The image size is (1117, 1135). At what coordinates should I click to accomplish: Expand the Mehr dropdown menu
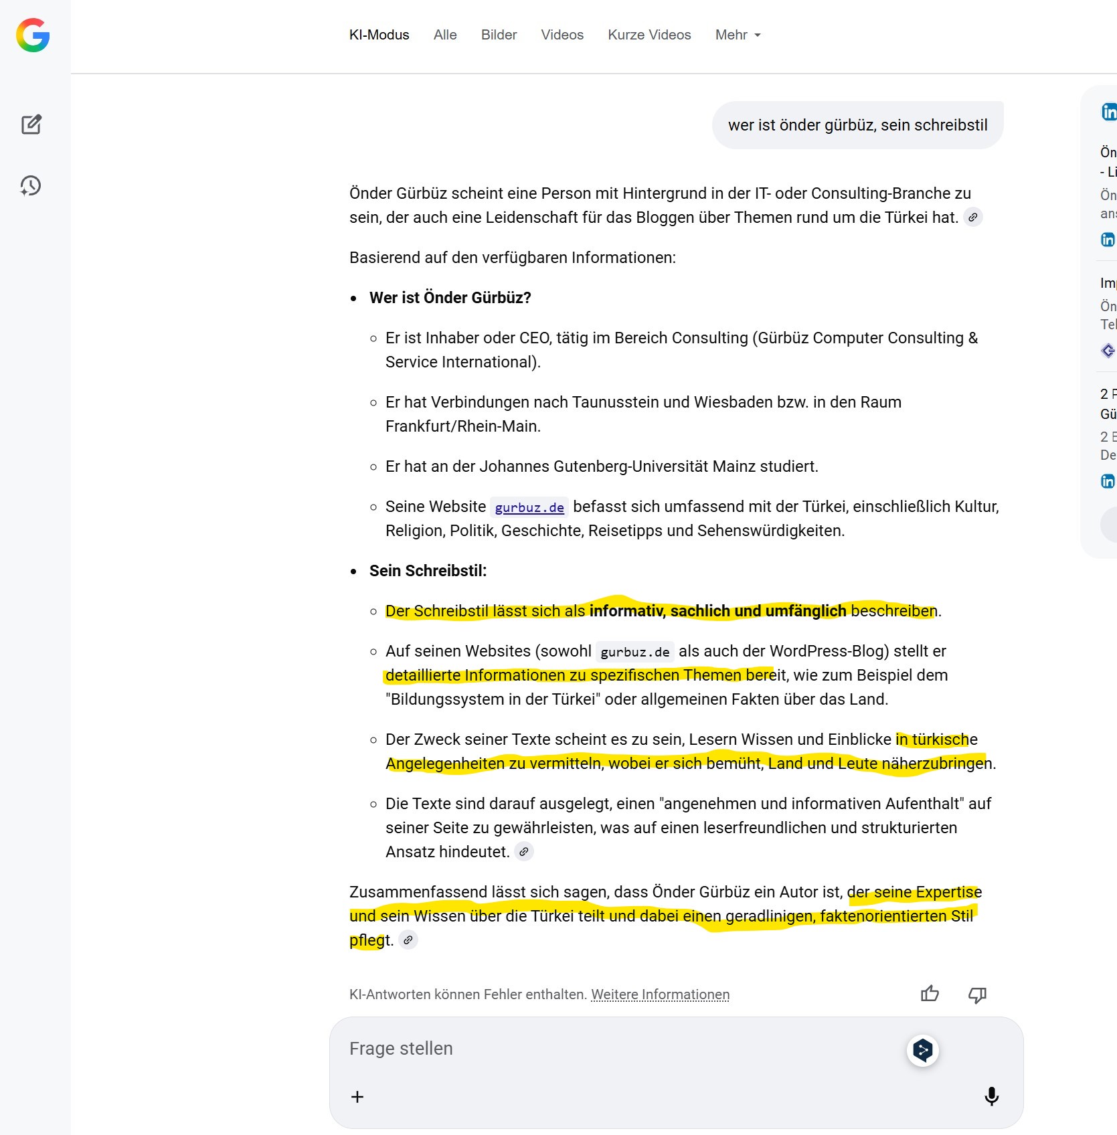click(x=738, y=35)
